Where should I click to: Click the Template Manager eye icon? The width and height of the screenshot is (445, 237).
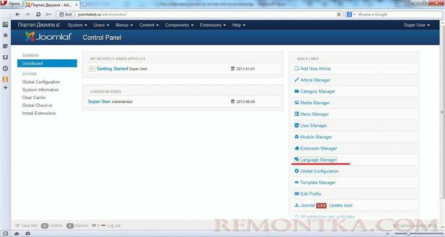pyautogui.click(x=297, y=182)
